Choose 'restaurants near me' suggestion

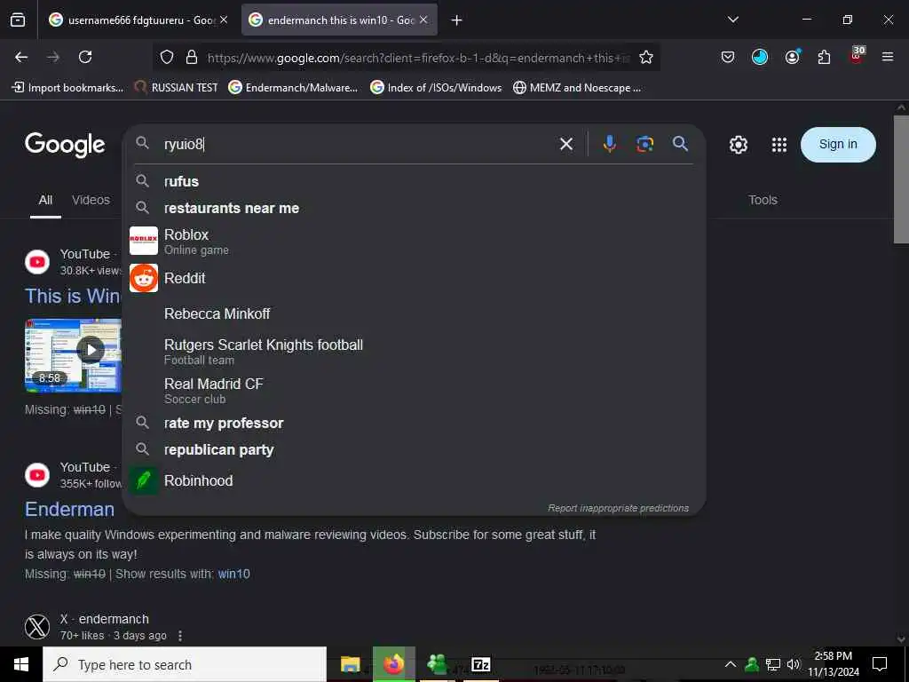(414, 208)
